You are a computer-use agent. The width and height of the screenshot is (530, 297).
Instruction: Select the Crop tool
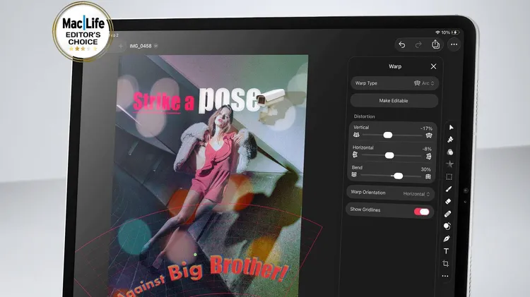446,263
